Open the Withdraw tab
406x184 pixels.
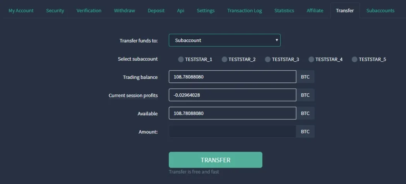124,10
